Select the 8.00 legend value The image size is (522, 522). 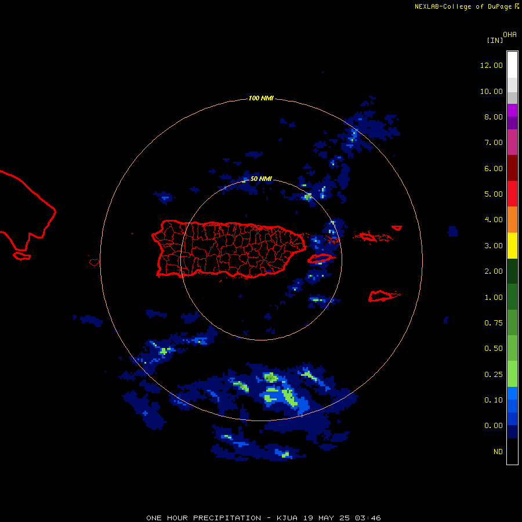click(494, 117)
